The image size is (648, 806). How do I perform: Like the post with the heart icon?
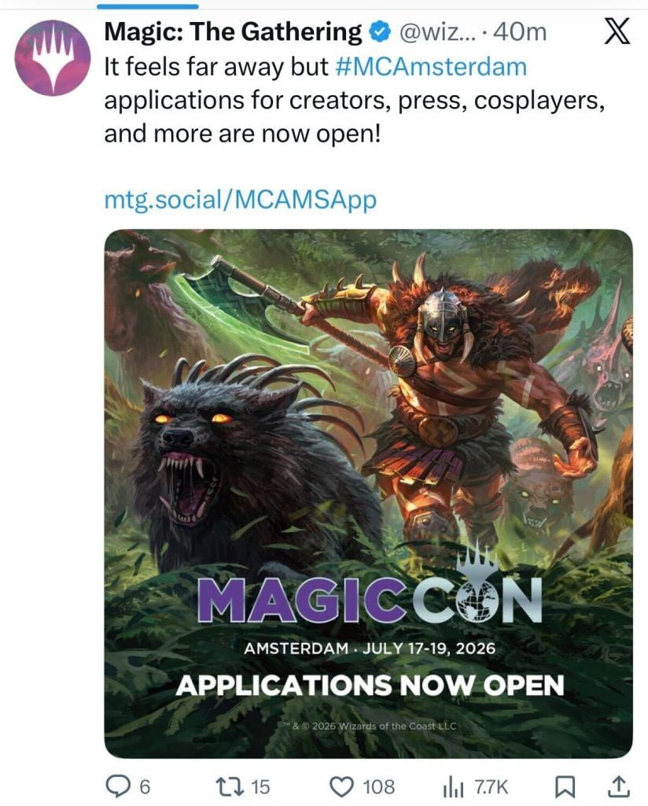click(x=341, y=786)
